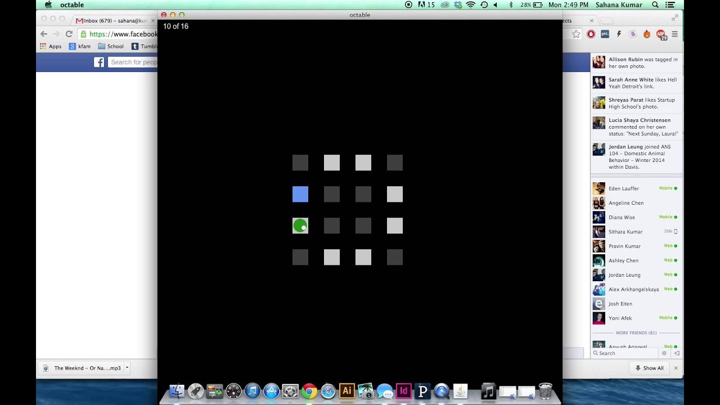Bookmark page with Chrome star icon
Image resolution: width=720 pixels, height=405 pixels.
pyautogui.click(x=576, y=34)
